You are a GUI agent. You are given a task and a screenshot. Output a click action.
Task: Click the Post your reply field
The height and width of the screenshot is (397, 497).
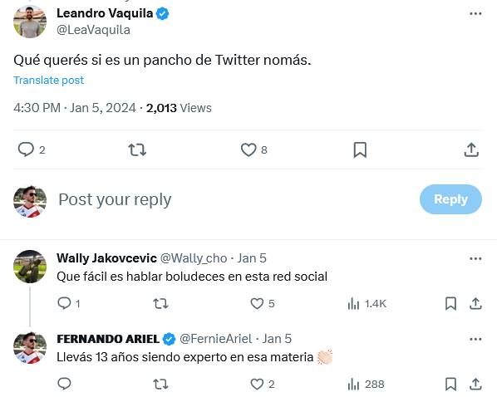(234, 199)
